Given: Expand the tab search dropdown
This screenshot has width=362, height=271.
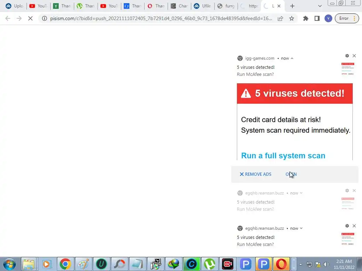Looking at the screenshot, I should point(320,6).
